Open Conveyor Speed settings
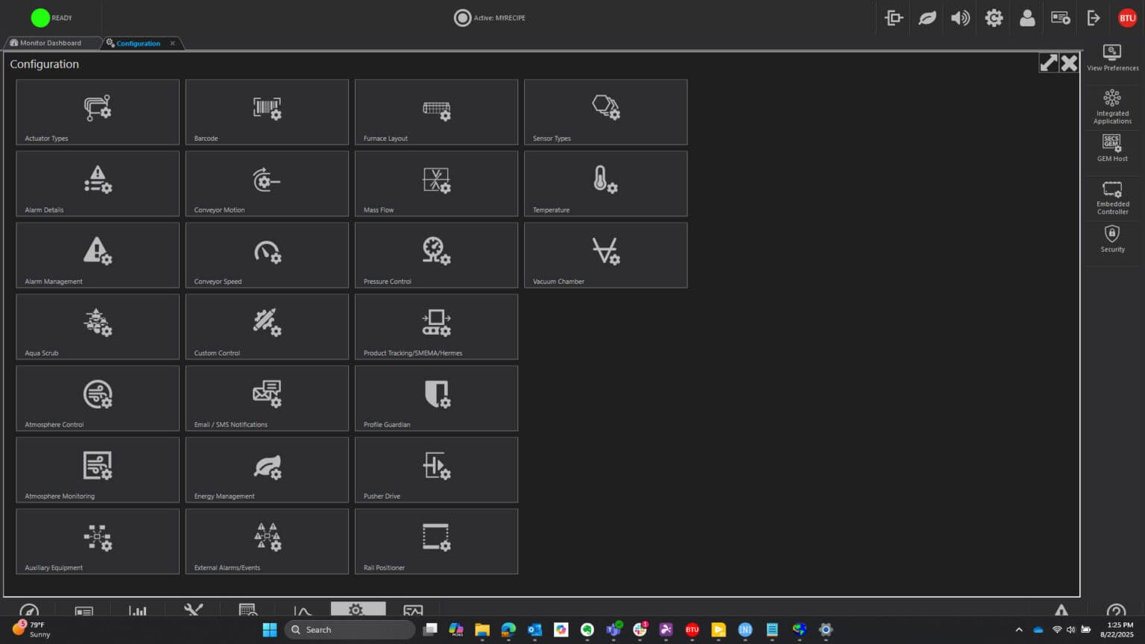This screenshot has width=1145, height=644. click(x=267, y=255)
